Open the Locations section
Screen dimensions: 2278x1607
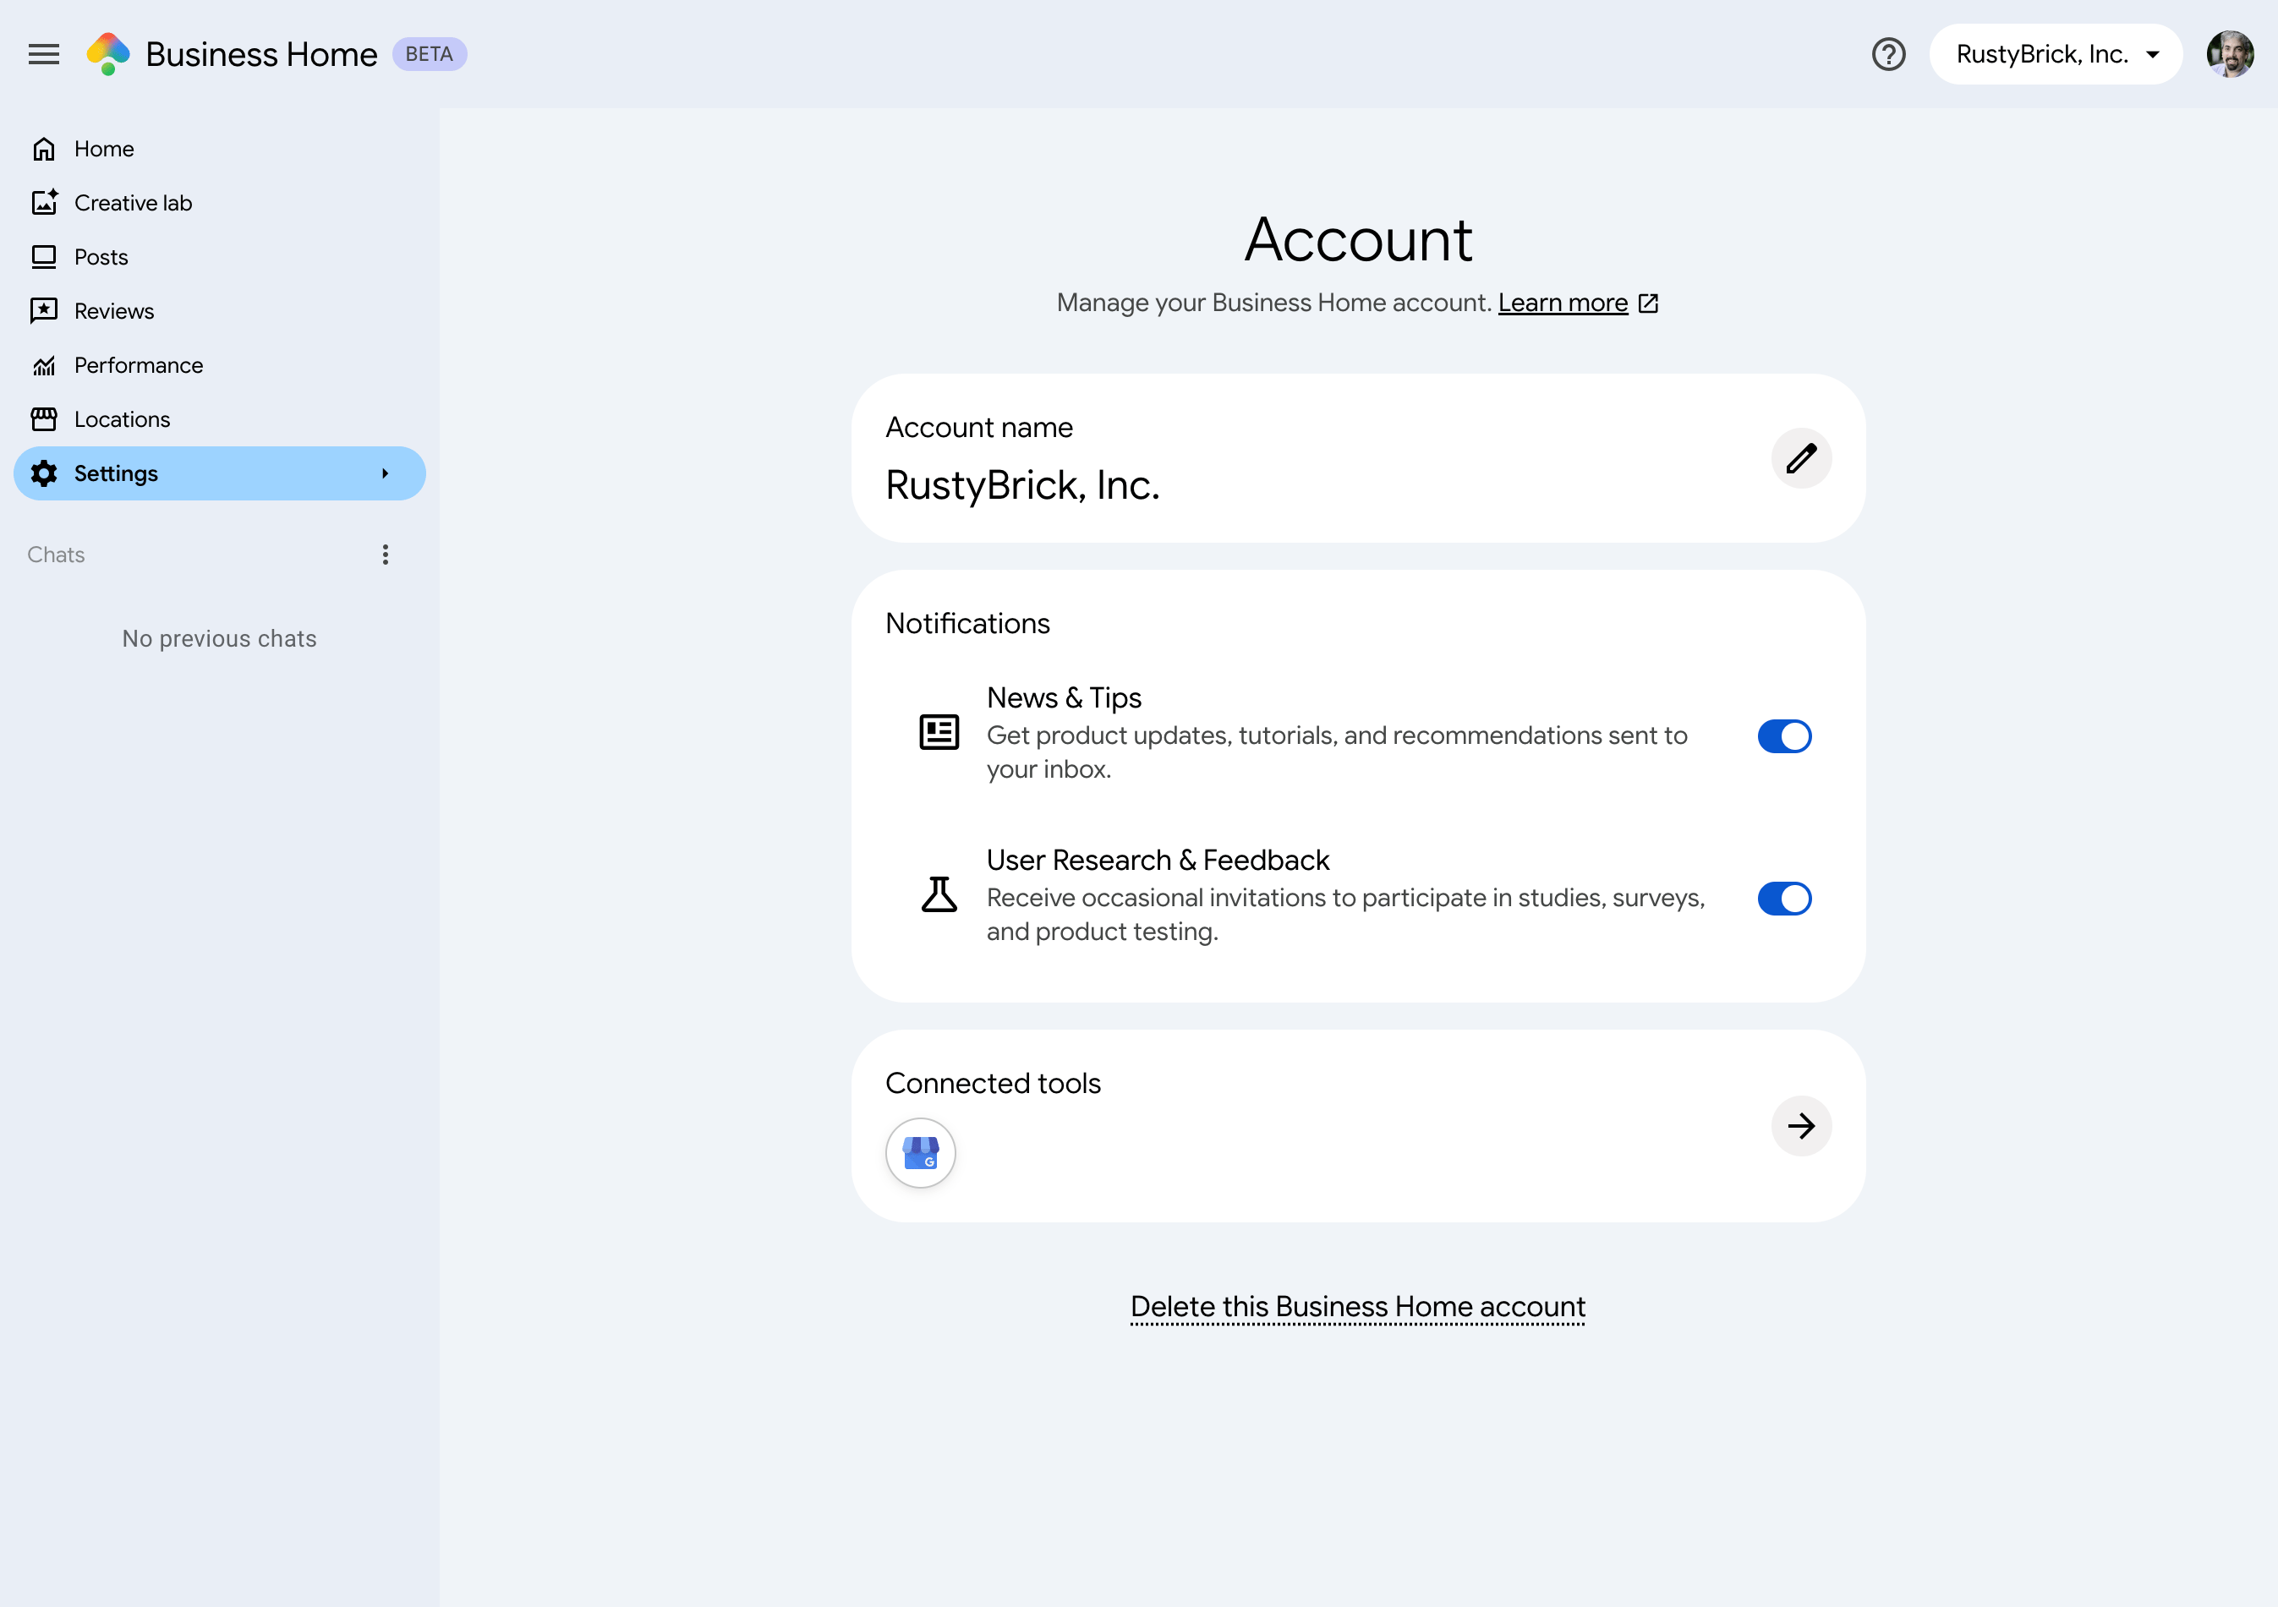[219, 418]
